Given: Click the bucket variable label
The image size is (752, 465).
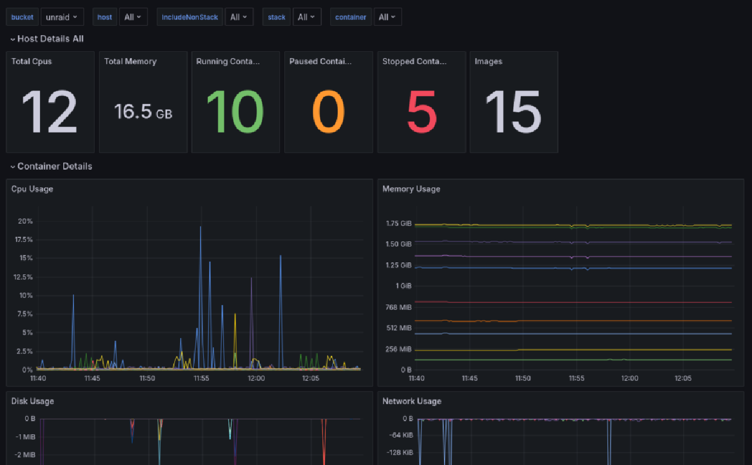Looking at the screenshot, I should click(22, 17).
